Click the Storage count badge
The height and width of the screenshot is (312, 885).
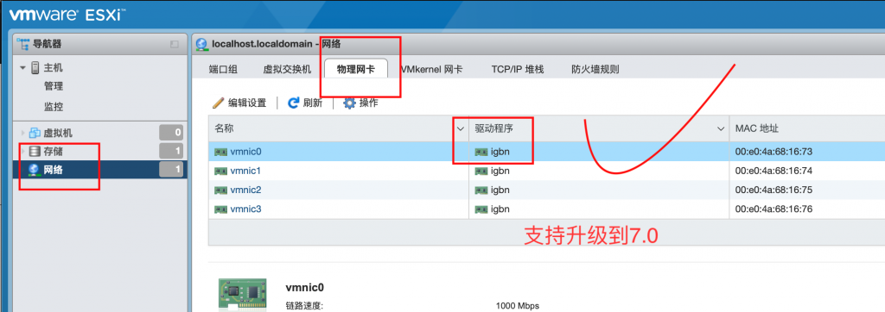tap(171, 151)
